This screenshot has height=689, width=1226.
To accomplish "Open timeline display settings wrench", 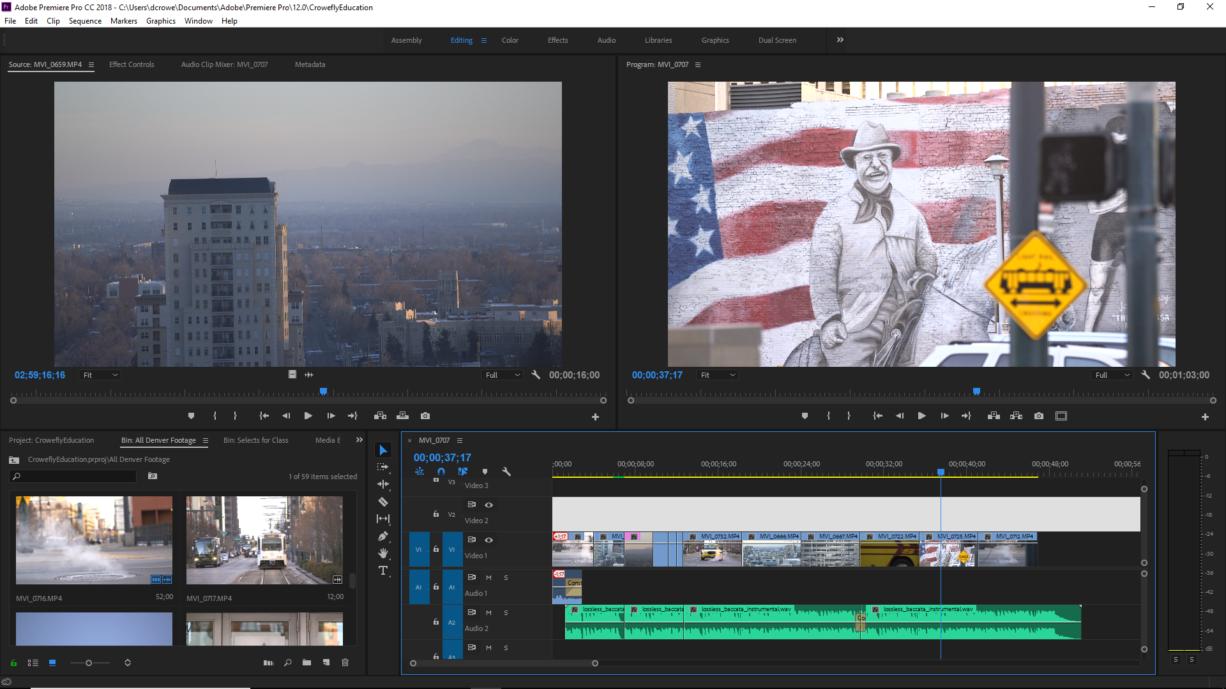I will point(506,471).
